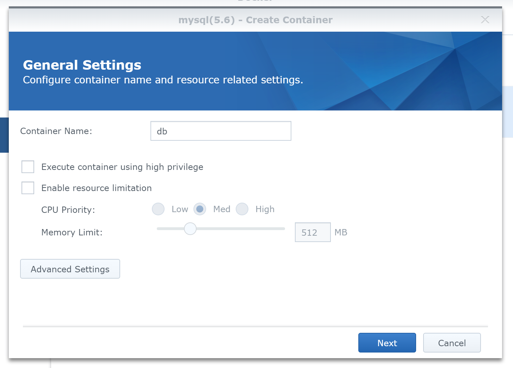The width and height of the screenshot is (513, 368).
Task: Click the Container Name text field
Action: [221, 131]
